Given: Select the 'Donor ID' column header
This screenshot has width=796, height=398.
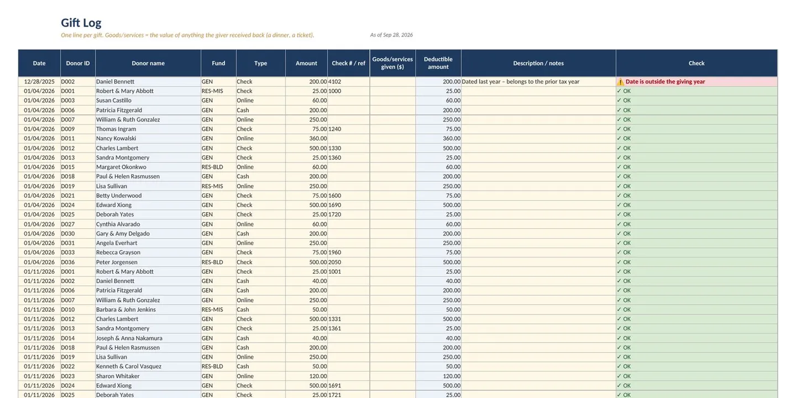Looking at the screenshot, I should pos(78,63).
